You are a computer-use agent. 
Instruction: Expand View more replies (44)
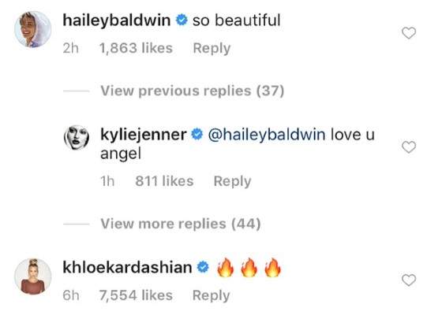(x=181, y=224)
